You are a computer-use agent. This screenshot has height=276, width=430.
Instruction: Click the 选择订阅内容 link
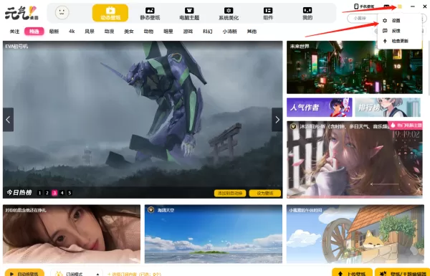[x=135, y=274]
